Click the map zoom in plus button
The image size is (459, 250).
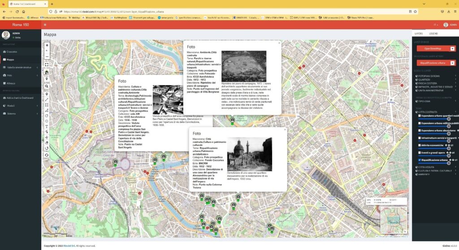click(x=47, y=45)
